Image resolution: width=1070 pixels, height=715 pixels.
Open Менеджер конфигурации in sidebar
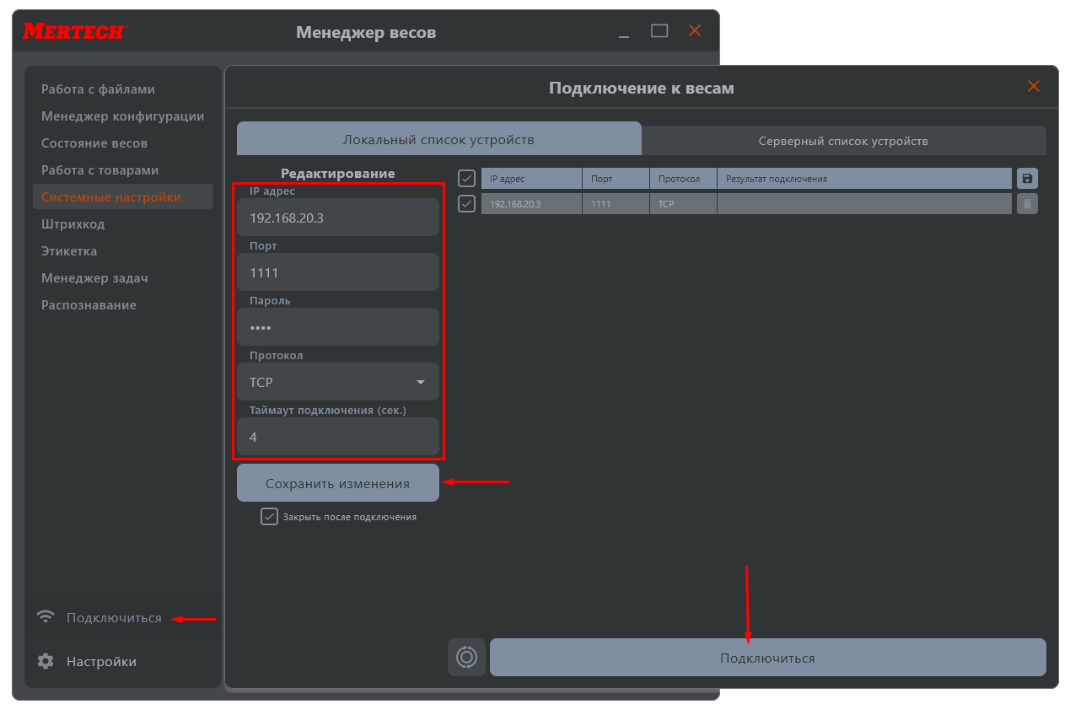point(122,116)
